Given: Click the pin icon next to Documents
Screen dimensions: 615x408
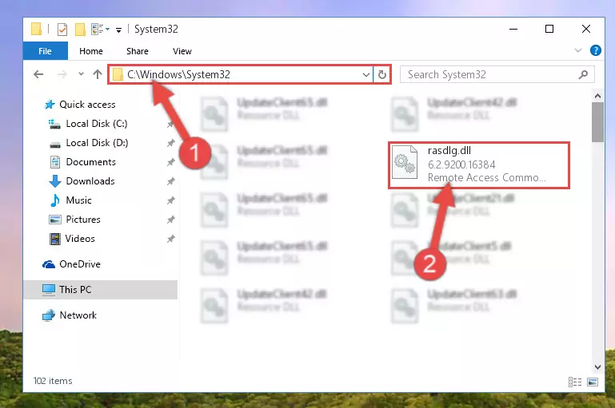Looking at the screenshot, I should pos(170,163).
